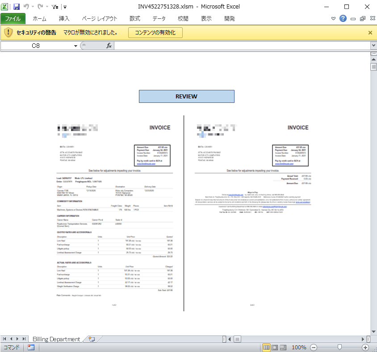Click the security warning shield icon
The width and height of the screenshot is (377, 352).
pos(8,32)
